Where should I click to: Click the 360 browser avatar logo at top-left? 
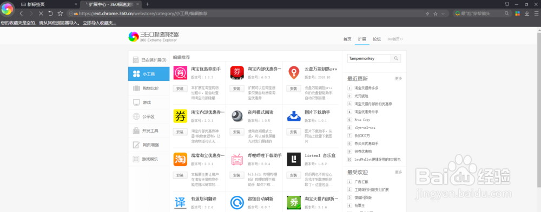click(x=7, y=9)
